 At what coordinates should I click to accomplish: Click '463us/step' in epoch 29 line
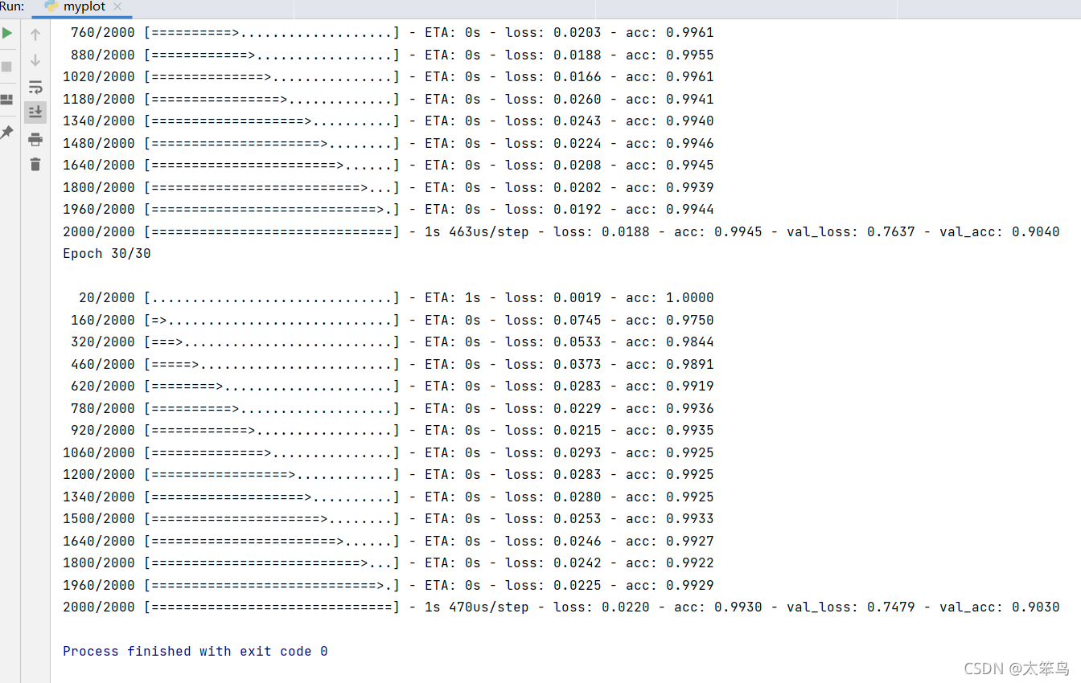[488, 231]
